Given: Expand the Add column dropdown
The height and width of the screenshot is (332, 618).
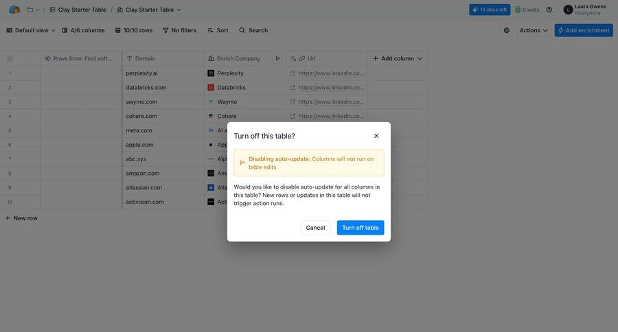Looking at the screenshot, I should 398,59.
